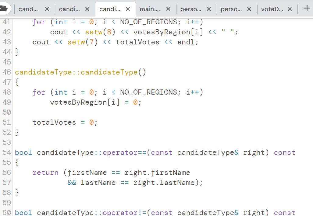This screenshot has width=313, height=216.
Task: Click the return statement on line 56
Action: pyautogui.click(x=45, y=172)
